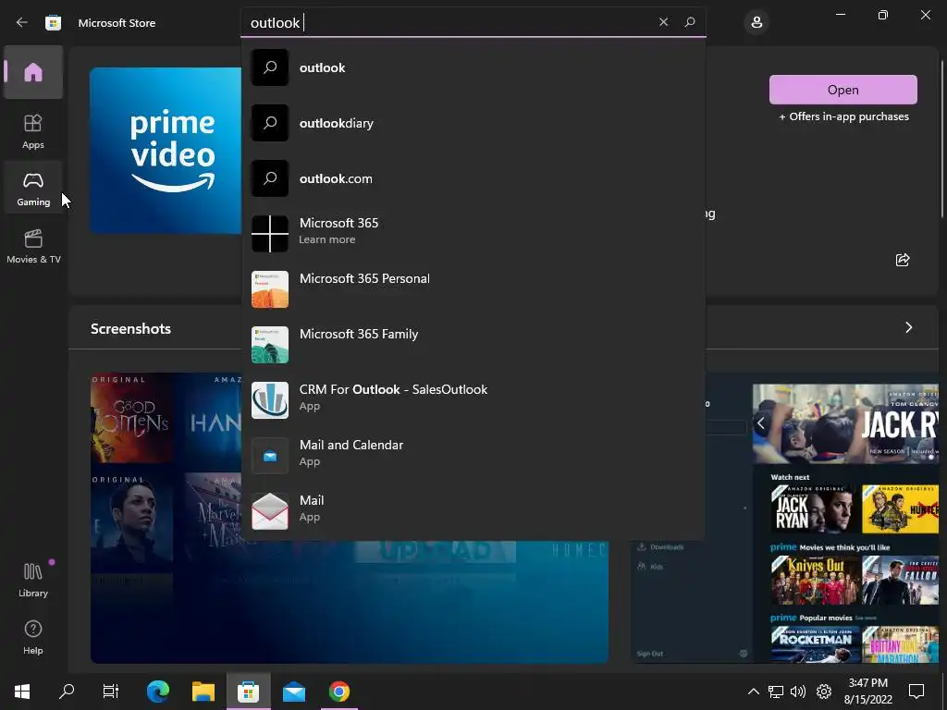Open taskbar search

click(67, 692)
